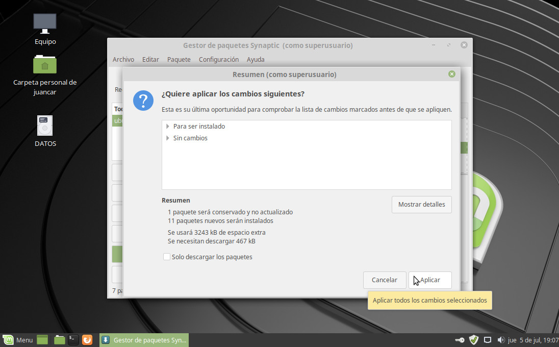The height and width of the screenshot is (347, 559).
Task: Click the 'Mostrar detalles' button
Action: click(x=421, y=204)
